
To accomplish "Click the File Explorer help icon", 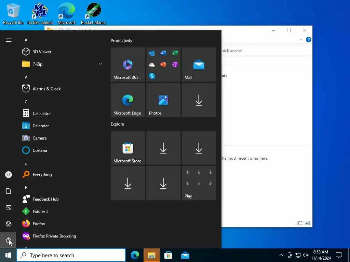I will click(x=309, y=40).
